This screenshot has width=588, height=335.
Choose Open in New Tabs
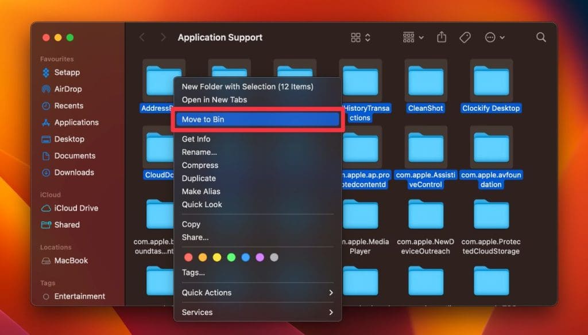coord(215,100)
